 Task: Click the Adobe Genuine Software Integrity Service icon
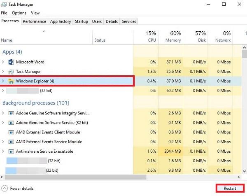[11, 113]
